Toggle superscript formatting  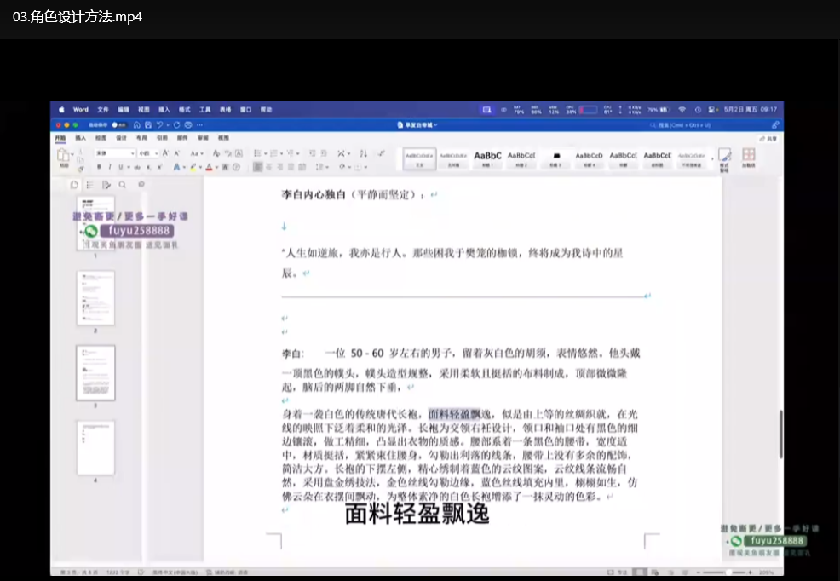[159, 167]
